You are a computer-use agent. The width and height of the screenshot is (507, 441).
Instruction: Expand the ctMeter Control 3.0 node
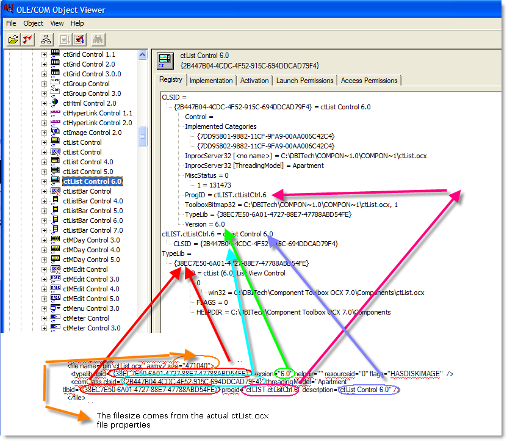(x=45, y=329)
